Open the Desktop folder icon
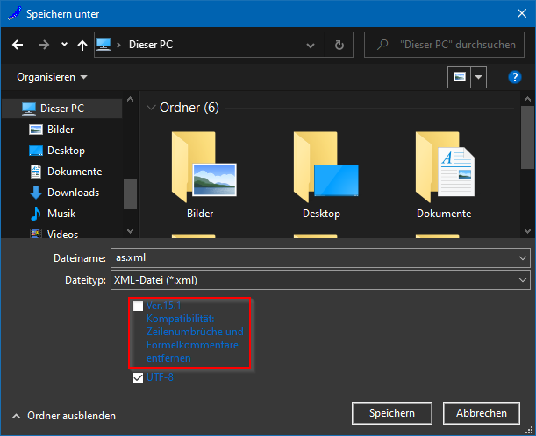 pos(321,172)
